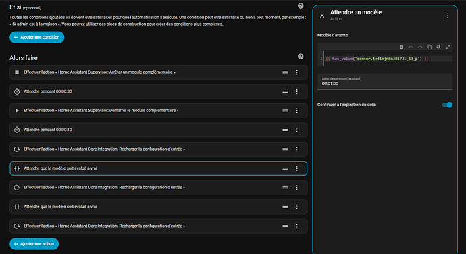
Task: Open the Attendre un modèle panel overflow menu
Action: coord(448,16)
